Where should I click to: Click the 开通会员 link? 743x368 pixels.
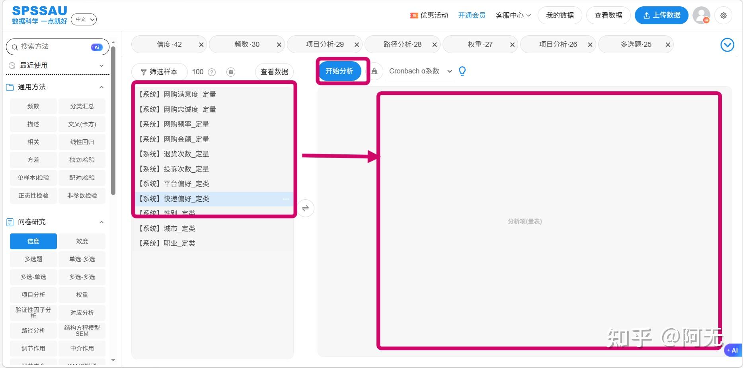pyautogui.click(x=472, y=15)
